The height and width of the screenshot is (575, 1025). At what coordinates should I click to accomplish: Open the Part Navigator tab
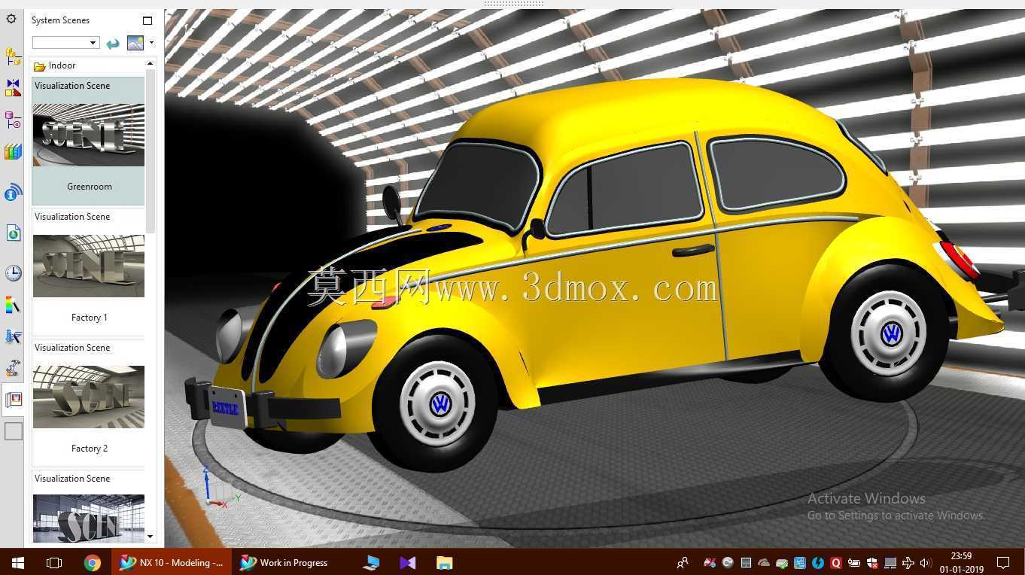[13, 120]
